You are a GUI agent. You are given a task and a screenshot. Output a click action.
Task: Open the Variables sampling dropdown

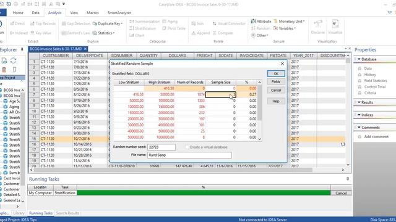[x=285, y=28]
